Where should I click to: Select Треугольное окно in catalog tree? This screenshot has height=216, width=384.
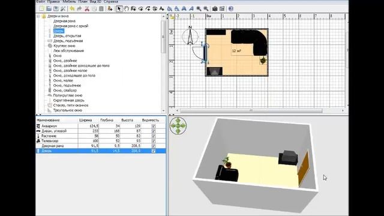point(68,110)
